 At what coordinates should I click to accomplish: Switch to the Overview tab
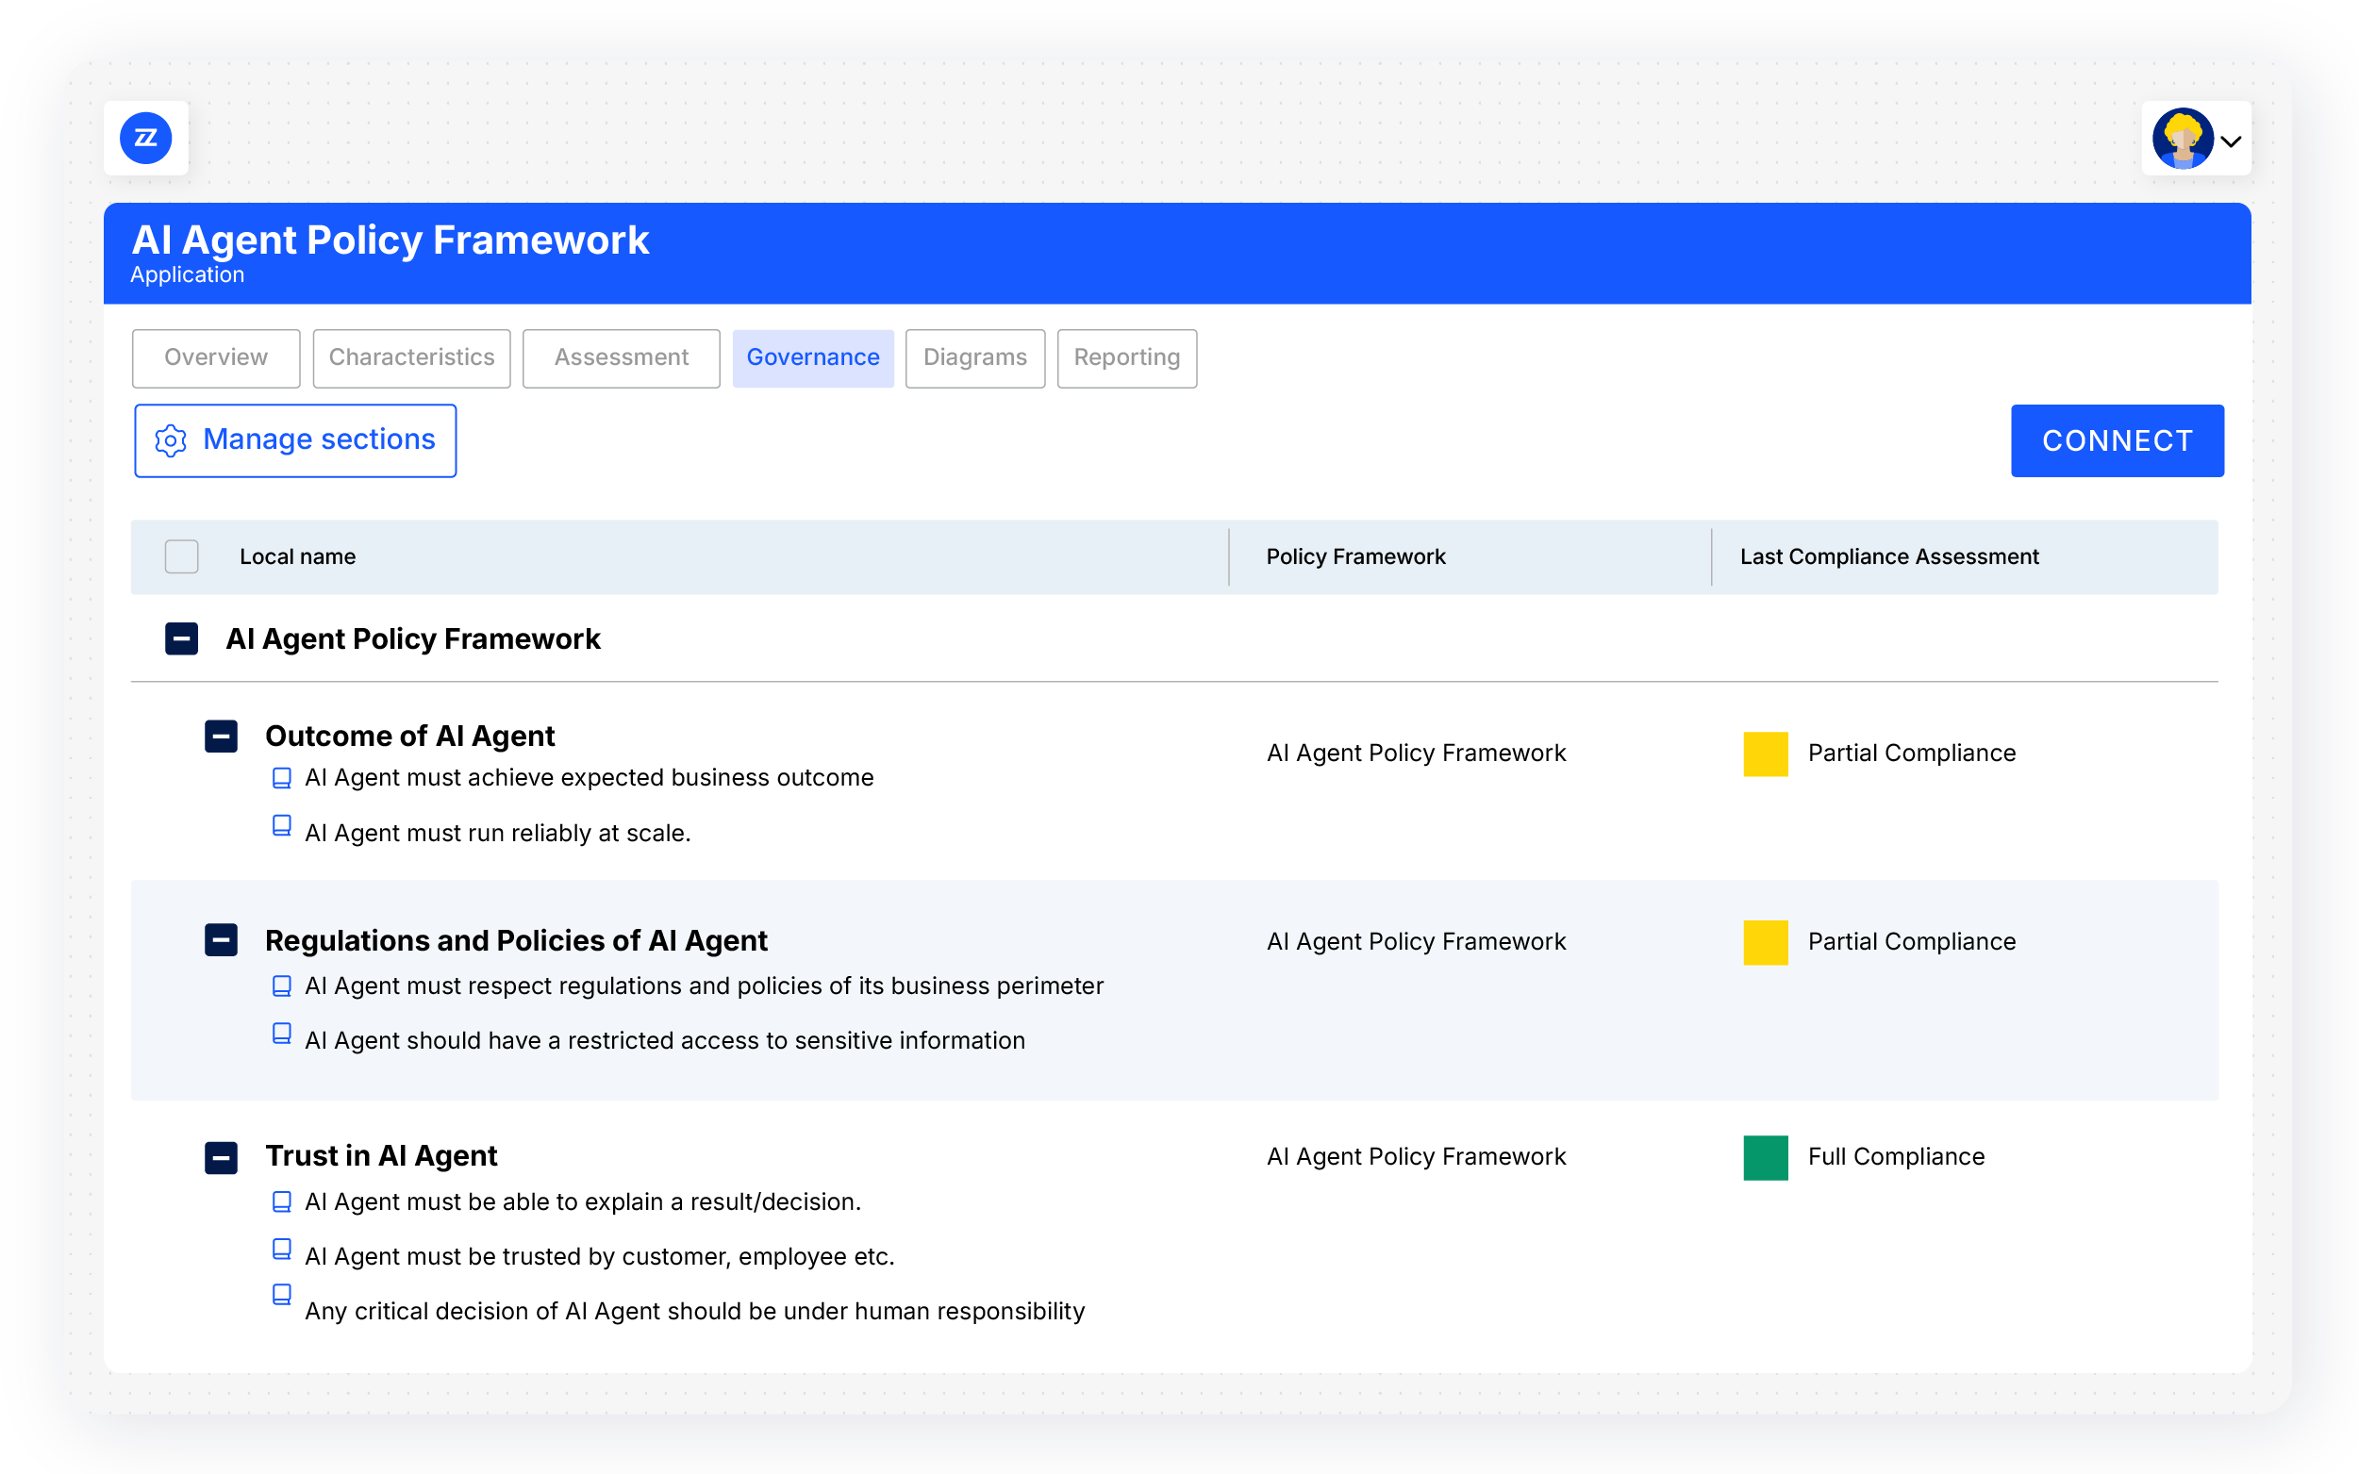tap(216, 357)
